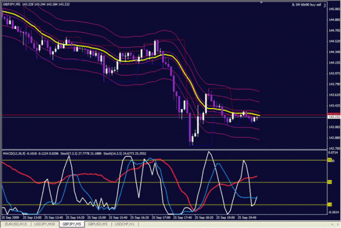The image size is (341, 228).
Task: Select the active GBPJPY,M5 chart tab
Action: pyautogui.click(x=72, y=224)
